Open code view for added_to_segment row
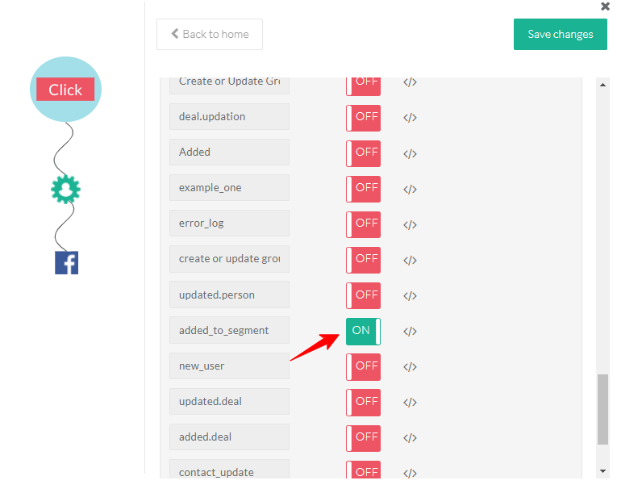Screen dimensions: 617x493 (x=410, y=332)
